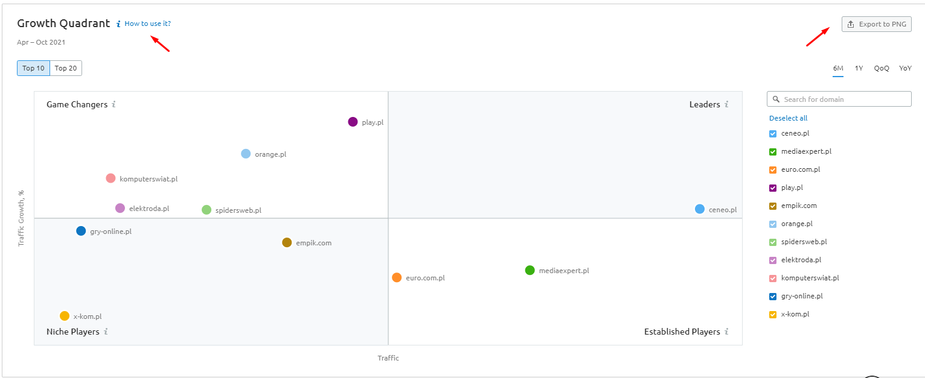Click the play.pl purple data point
Screen dimensions: 925x378
click(x=353, y=122)
